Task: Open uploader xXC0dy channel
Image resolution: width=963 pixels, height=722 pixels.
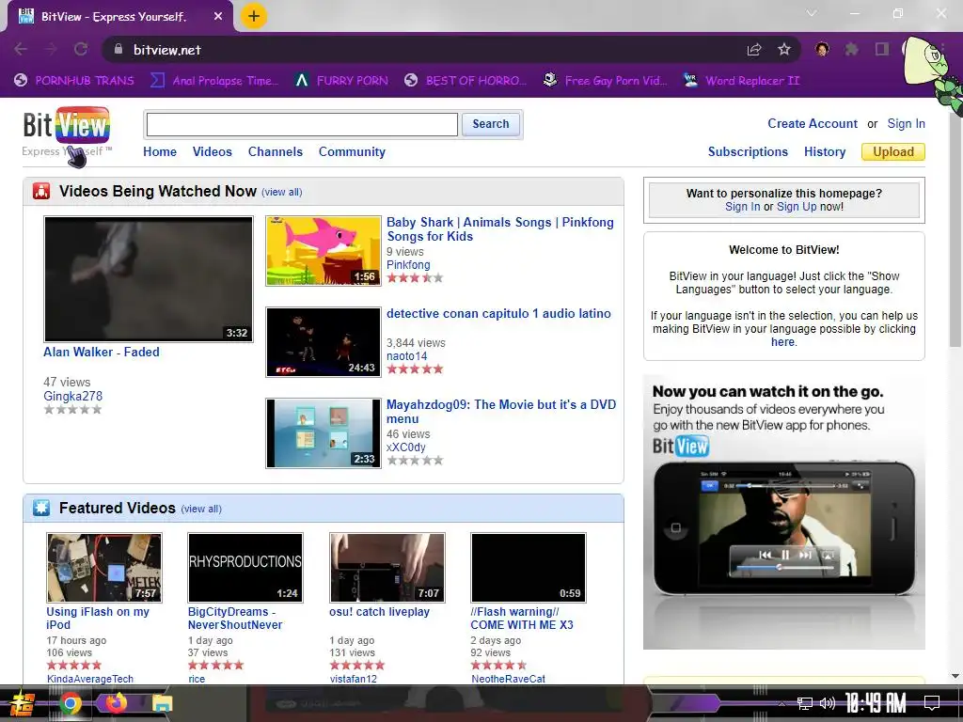Action: (405, 447)
